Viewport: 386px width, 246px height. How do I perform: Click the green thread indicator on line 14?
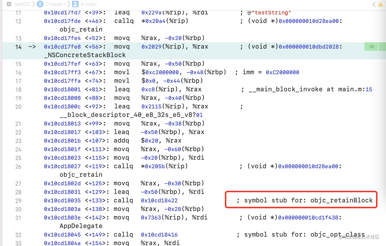(371, 47)
